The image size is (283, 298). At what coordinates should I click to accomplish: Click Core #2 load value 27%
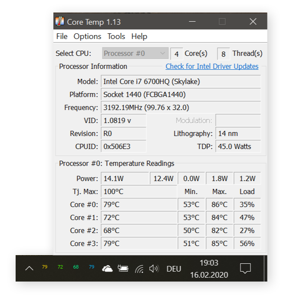(x=247, y=230)
